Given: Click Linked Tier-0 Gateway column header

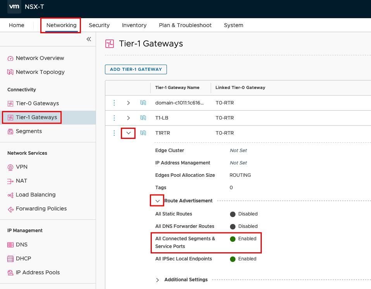Looking at the screenshot, I should point(240,88).
